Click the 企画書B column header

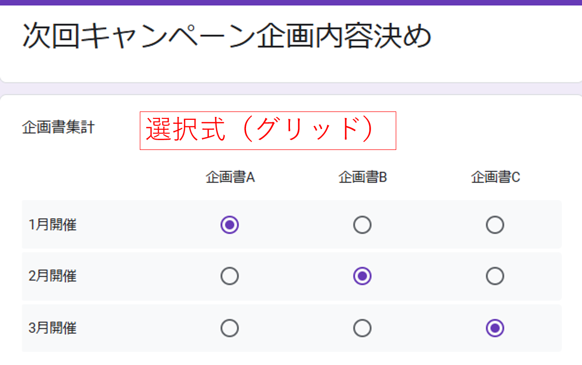[x=363, y=177]
